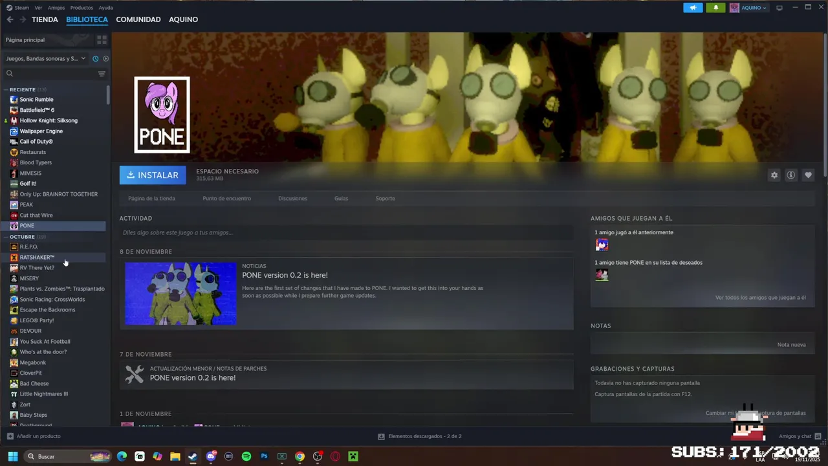The height and width of the screenshot is (466, 828).
Task: Open Minecraft creeper icon in taskbar
Action: (353, 456)
